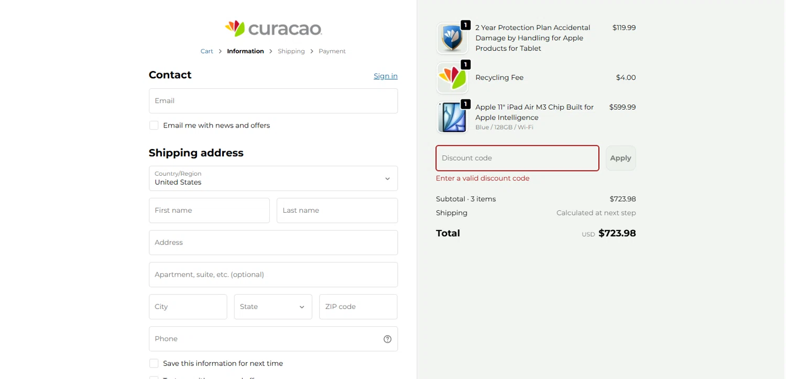Click the $599.99 iPad price
Image resolution: width=786 pixels, height=379 pixels.
(x=623, y=107)
